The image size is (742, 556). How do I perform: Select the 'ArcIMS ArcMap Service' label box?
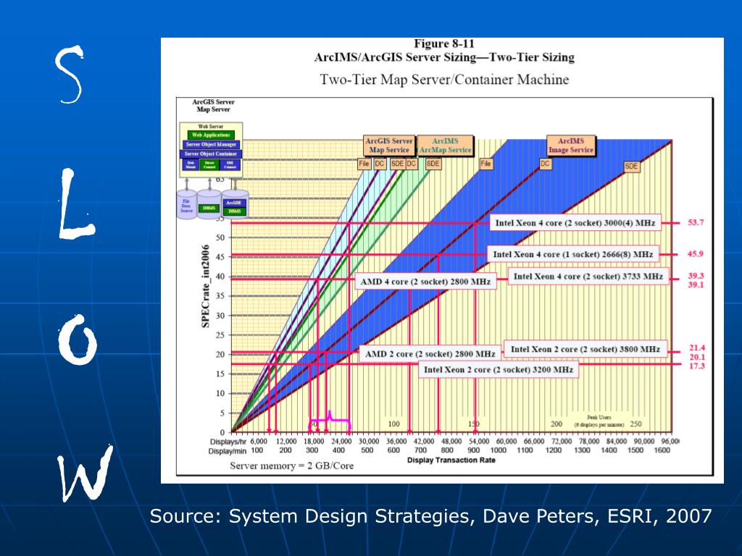point(445,146)
